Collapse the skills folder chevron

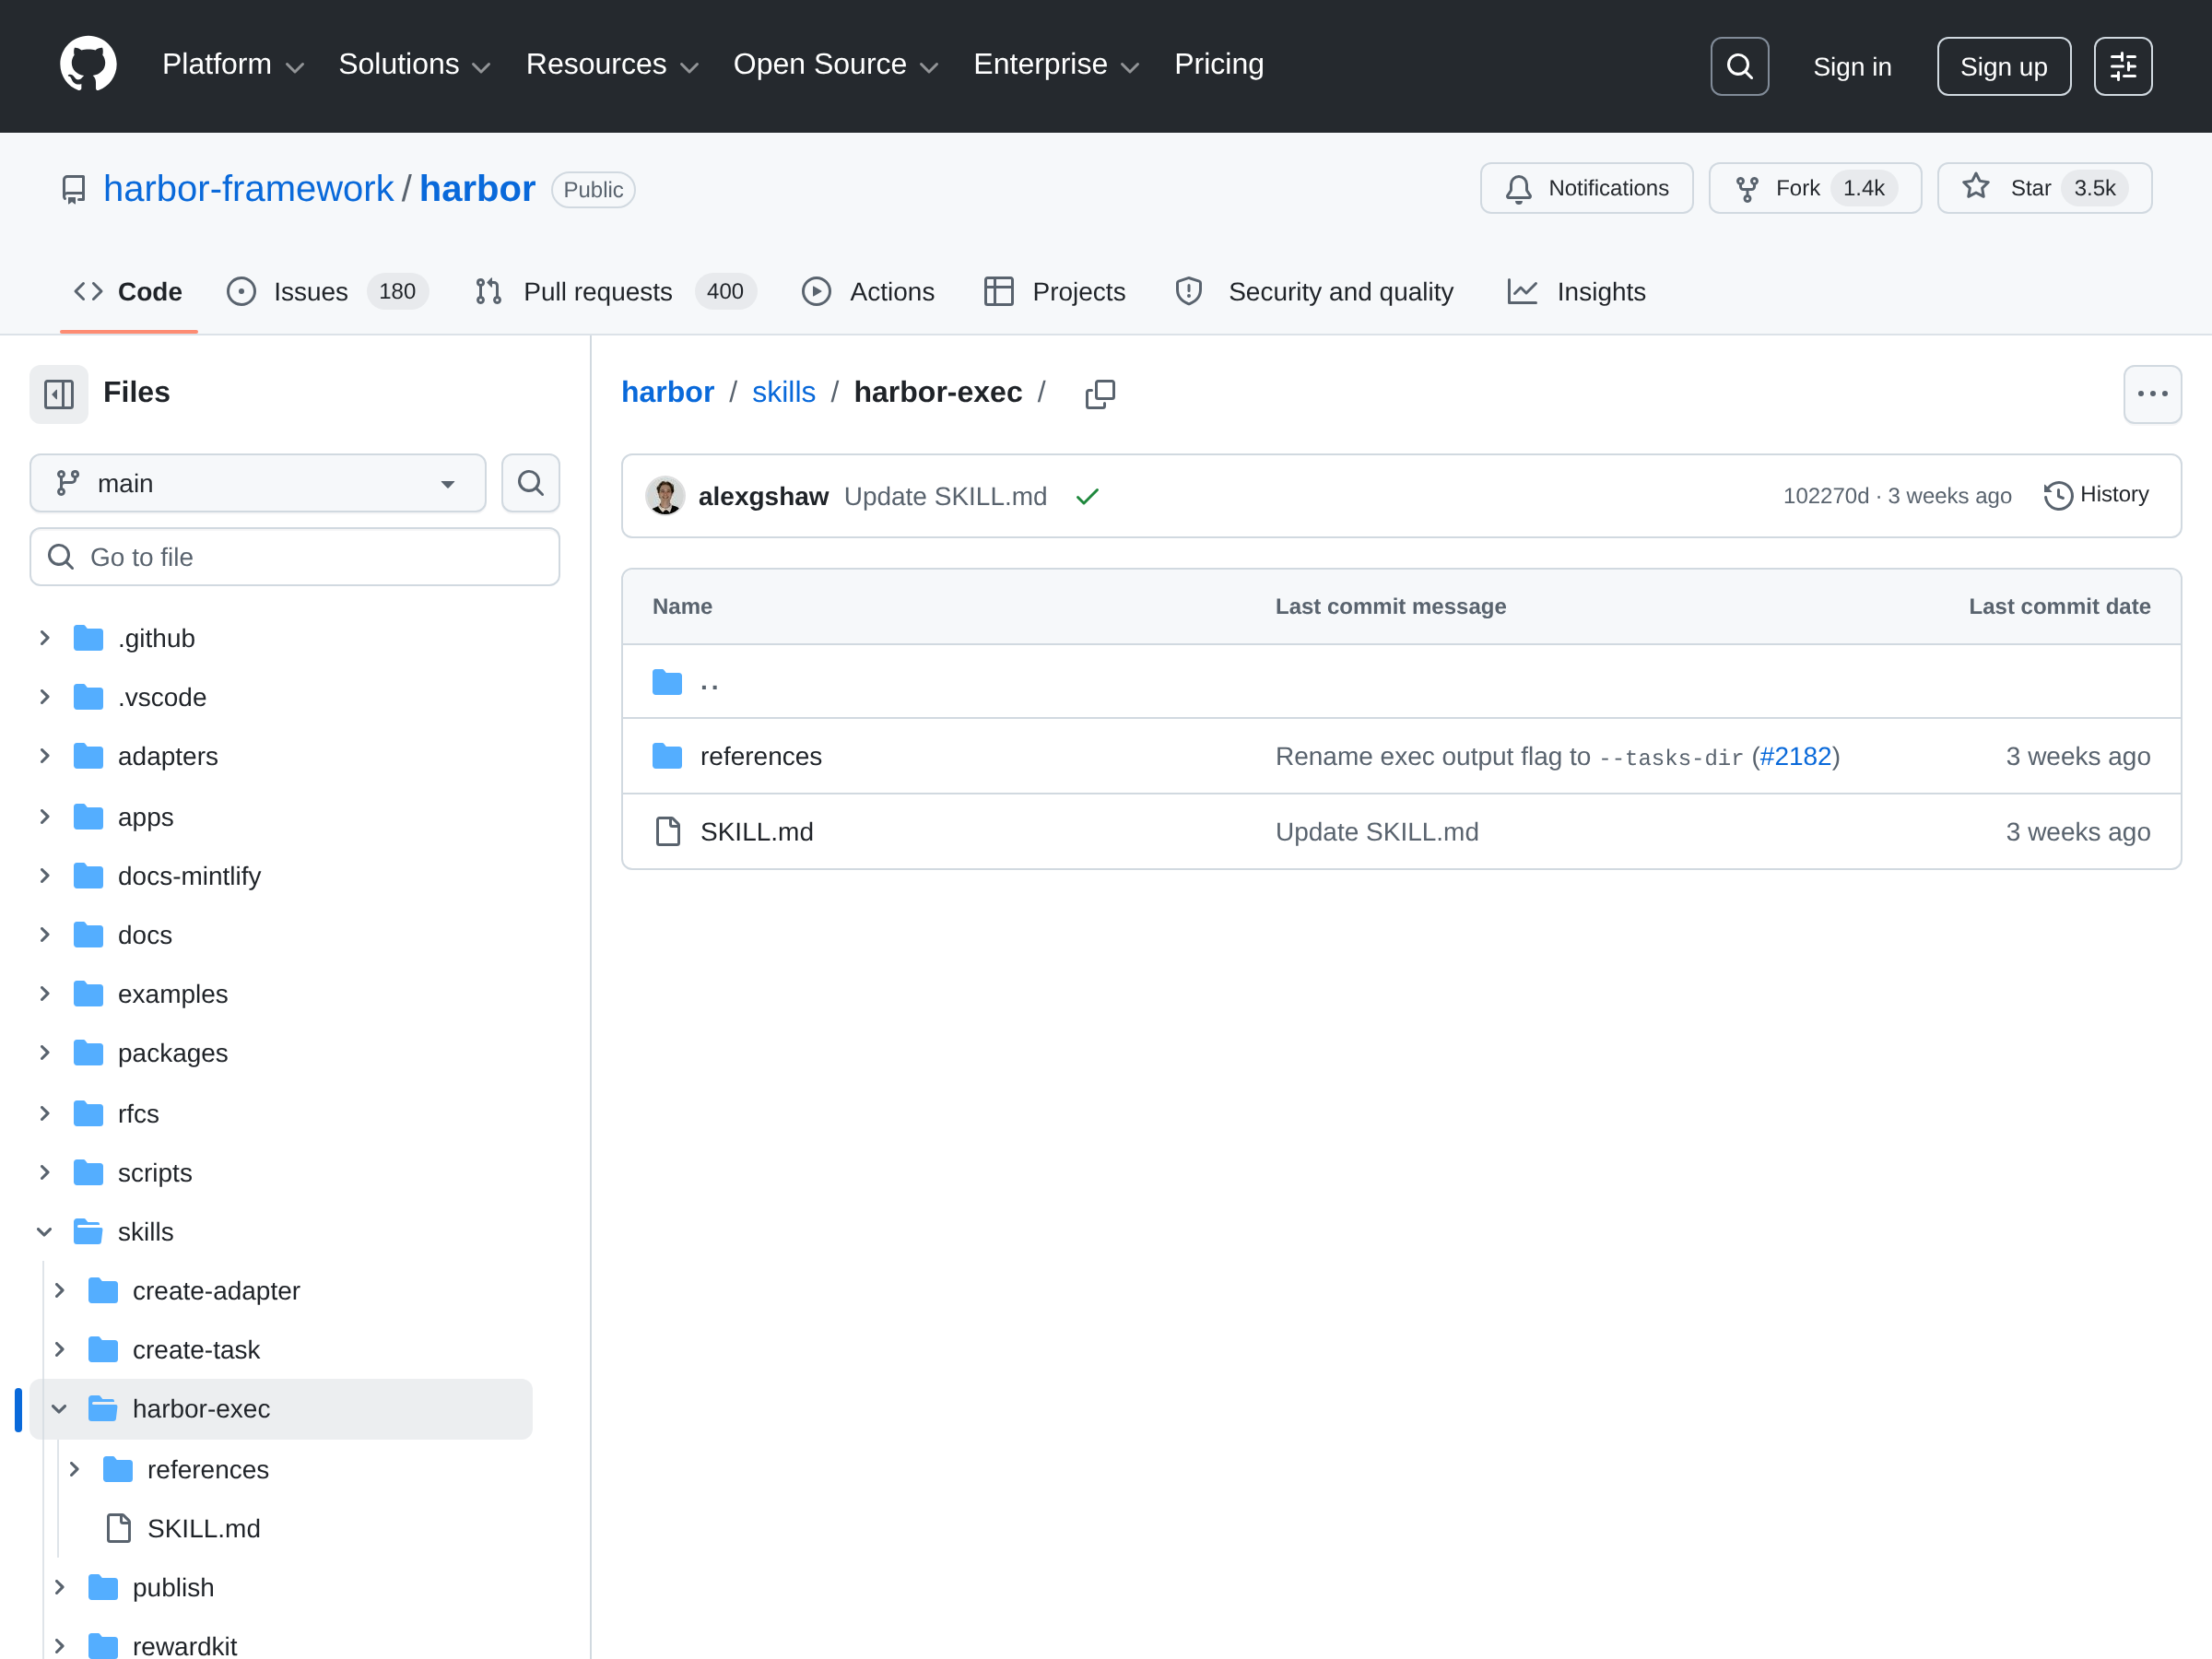point(45,1232)
